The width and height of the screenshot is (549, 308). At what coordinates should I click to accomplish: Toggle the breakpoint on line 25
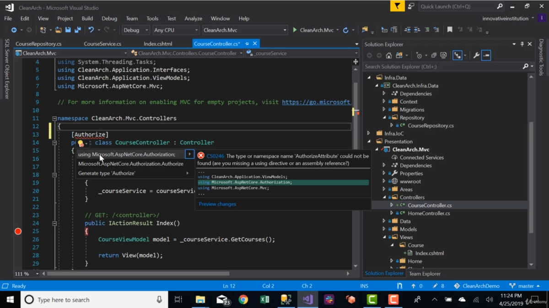click(x=18, y=231)
